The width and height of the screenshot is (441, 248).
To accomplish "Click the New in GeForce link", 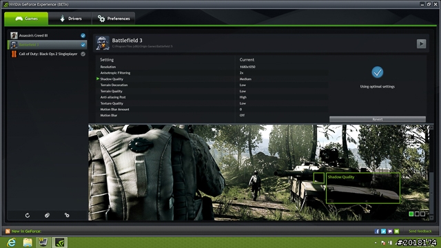I will pos(26,231).
